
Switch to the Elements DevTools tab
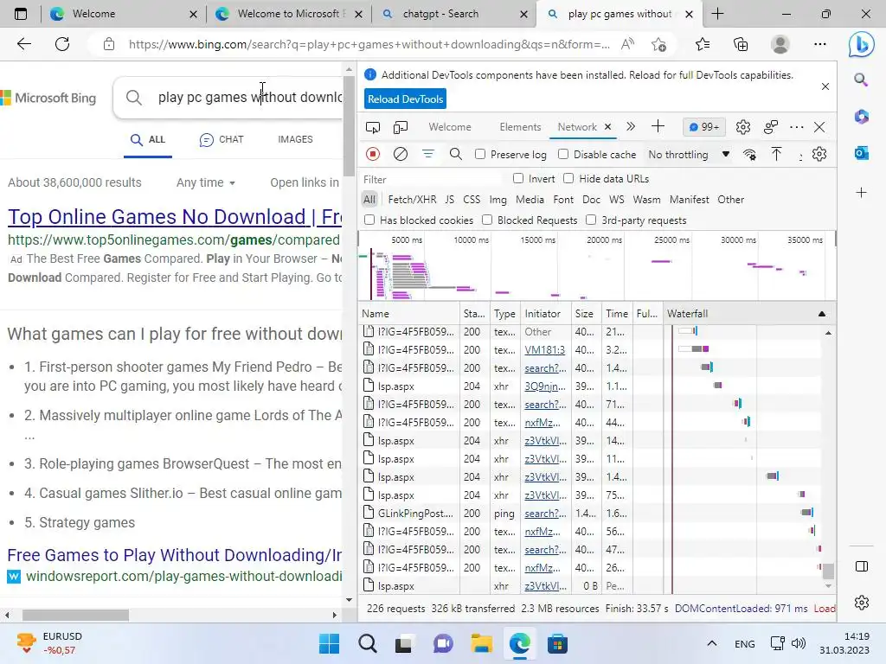[x=520, y=127]
